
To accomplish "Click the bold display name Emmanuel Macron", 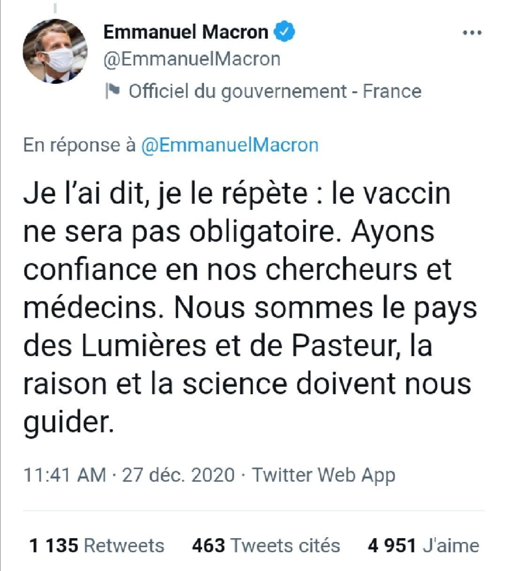I will [185, 32].
